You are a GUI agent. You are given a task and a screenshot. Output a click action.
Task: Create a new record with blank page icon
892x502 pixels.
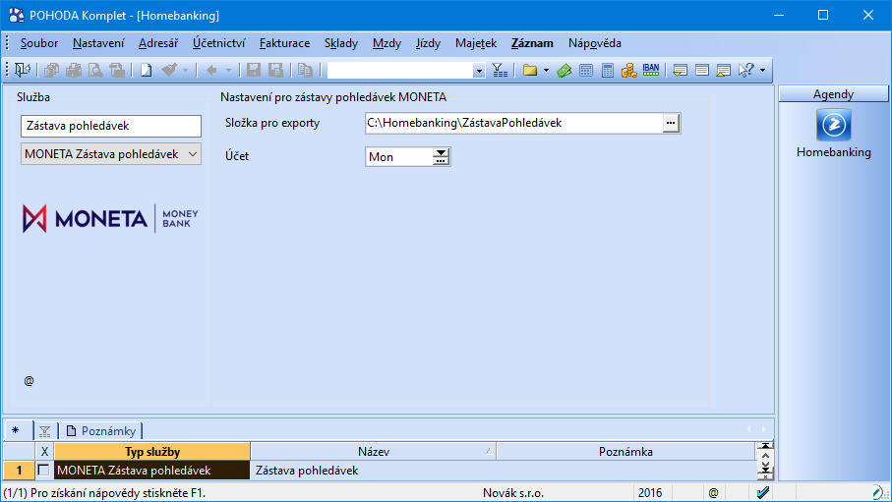pyautogui.click(x=146, y=71)
